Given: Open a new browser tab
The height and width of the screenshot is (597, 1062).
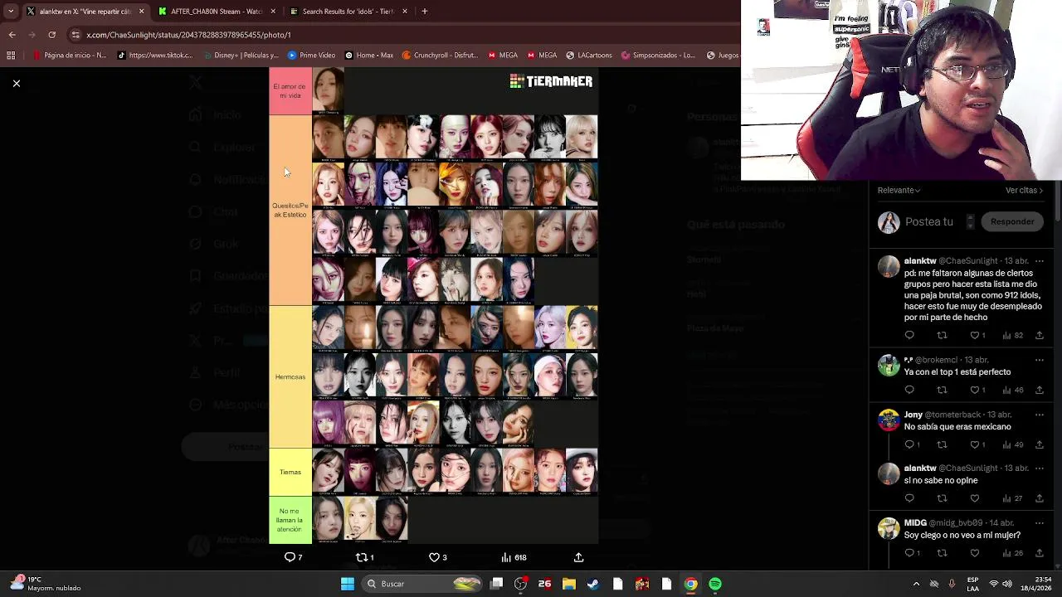Looking at the screenshot, I should pos(424,12).
